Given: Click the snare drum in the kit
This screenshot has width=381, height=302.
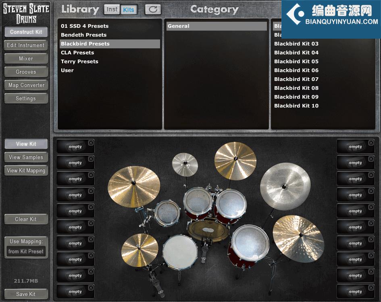Looking at the screenshot, I should tap(180, 252).
